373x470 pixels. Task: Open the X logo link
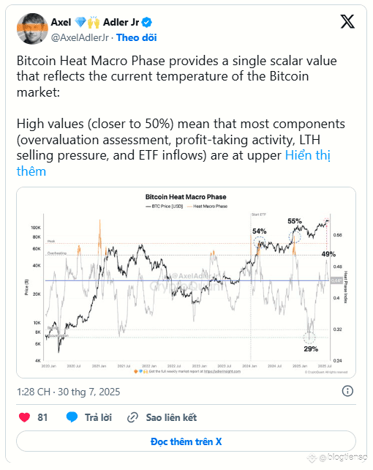pos(347,21)
